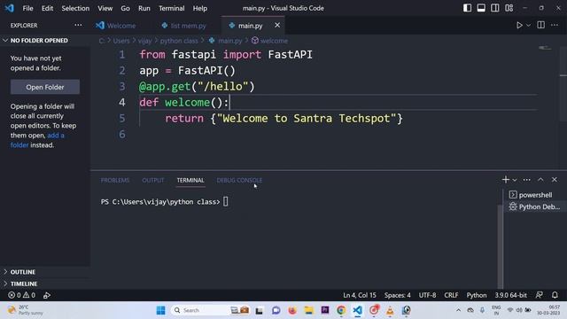
Task: Open the Terminal menu
Action: click(x=171, y=8)
